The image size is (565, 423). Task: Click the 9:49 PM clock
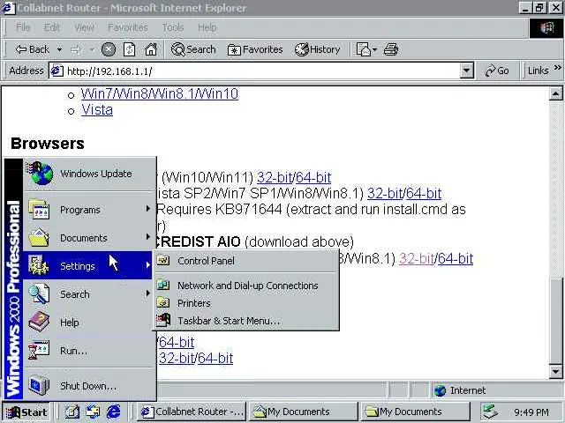pyautogui.click(x=531, y=412)
